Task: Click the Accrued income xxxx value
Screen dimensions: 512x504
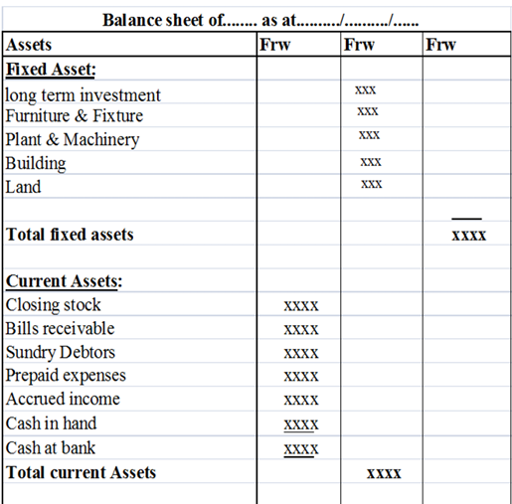Action: pos(301,400)
